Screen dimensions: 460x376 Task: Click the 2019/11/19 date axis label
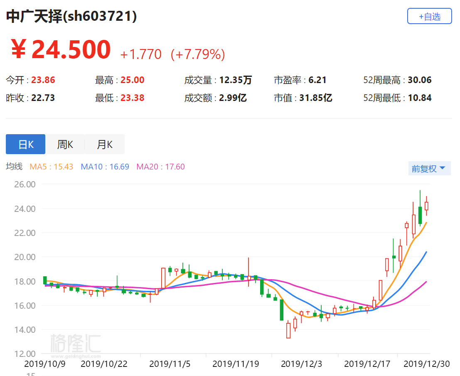click(236, 364)
